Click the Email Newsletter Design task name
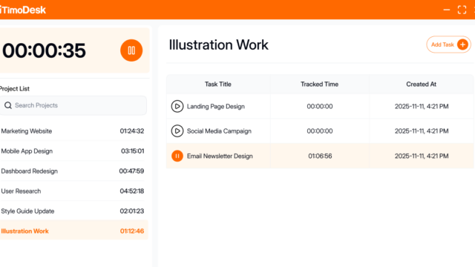 [x=220, y=156]
